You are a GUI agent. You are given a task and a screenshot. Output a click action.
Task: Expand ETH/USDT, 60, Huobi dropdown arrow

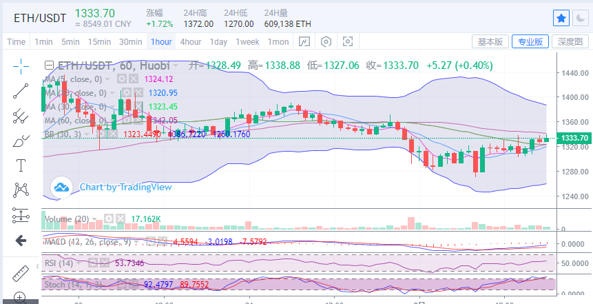[176, 66]
